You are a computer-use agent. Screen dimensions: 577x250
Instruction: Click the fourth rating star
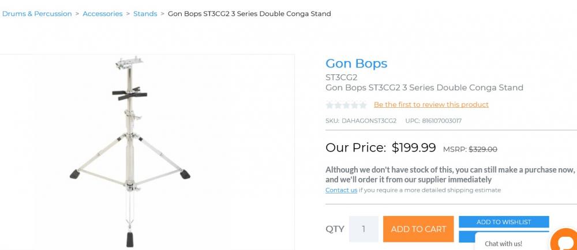(354, 105)
